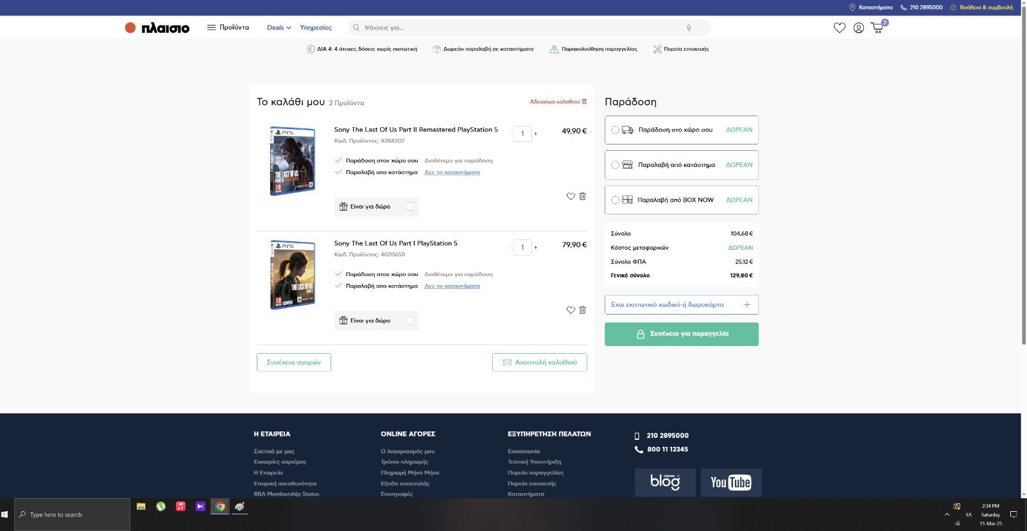The width and height of the screenshot is (1027, 531).
Task: Click quantity field of Last Of Us Part I
Action: click(x=522, y=247)
